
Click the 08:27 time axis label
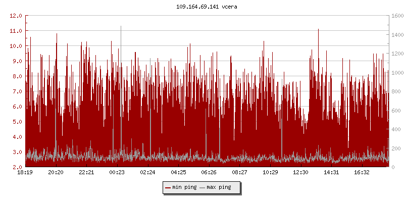point(239,173)
